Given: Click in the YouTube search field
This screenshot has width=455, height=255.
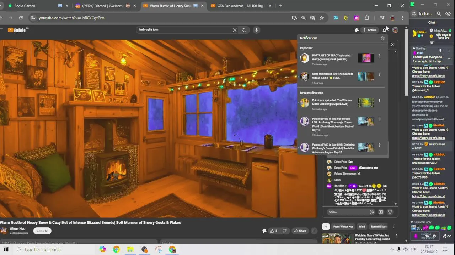Looking at the screenshot, I should 184,30.
